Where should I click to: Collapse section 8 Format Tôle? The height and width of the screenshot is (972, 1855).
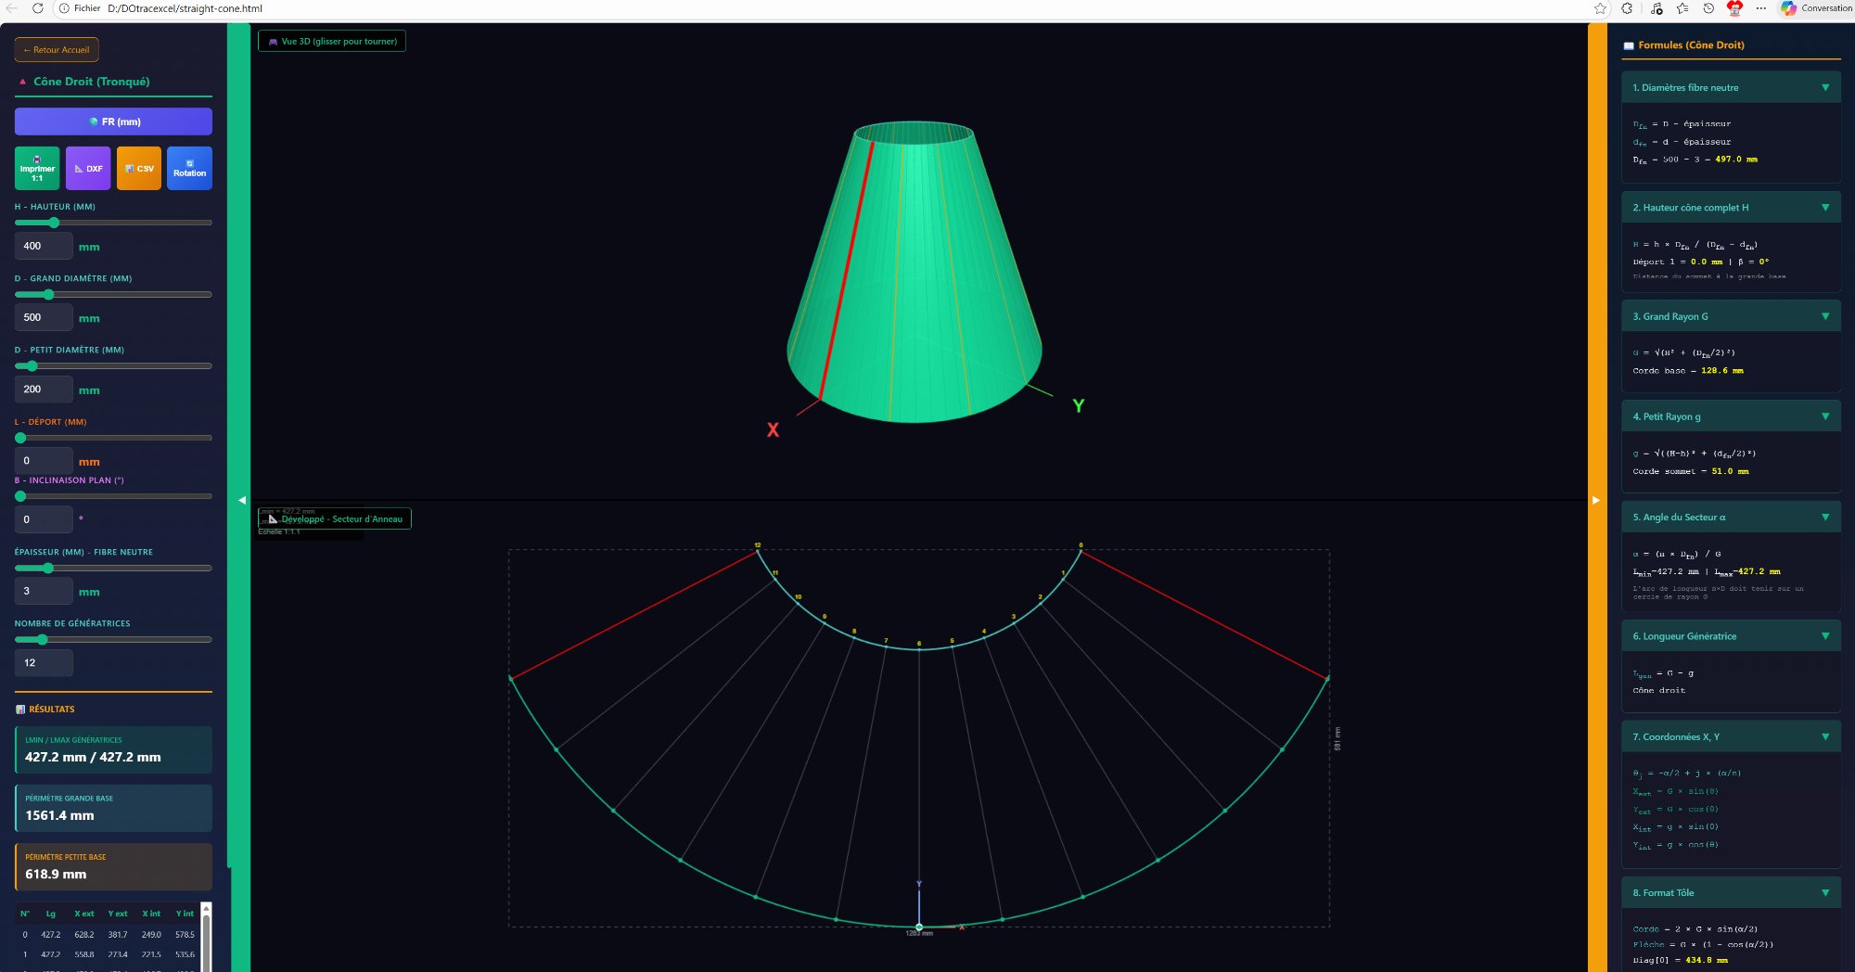1825,892
